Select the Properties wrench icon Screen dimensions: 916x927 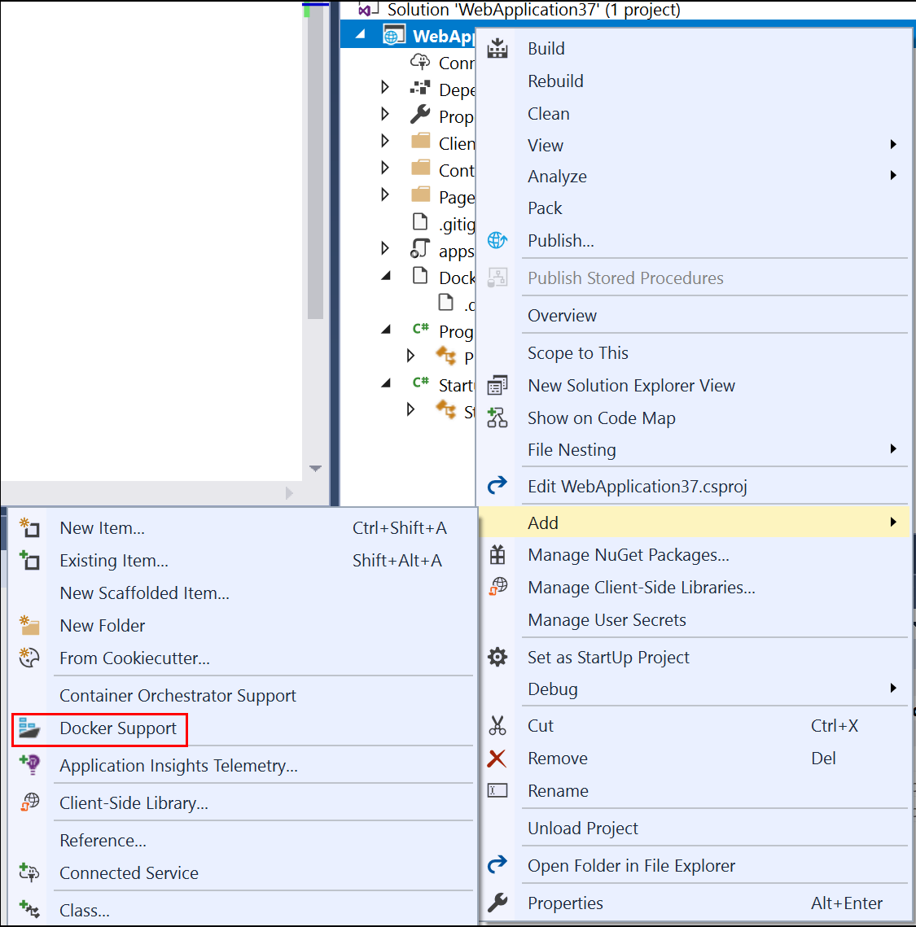tap(497, 903)
